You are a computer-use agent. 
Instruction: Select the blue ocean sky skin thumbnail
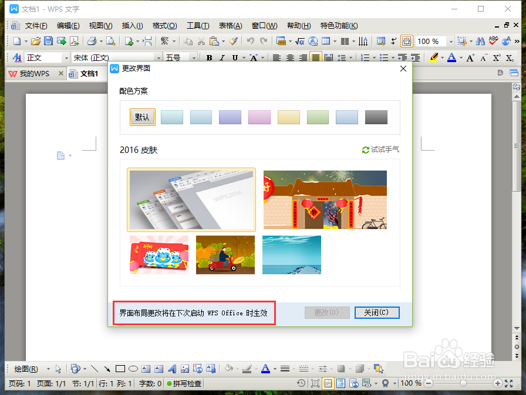pos(292,255)
